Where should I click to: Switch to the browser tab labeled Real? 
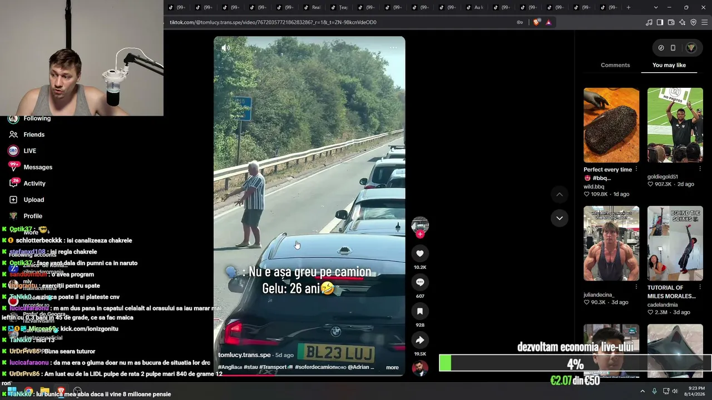(x=313, y=7)
